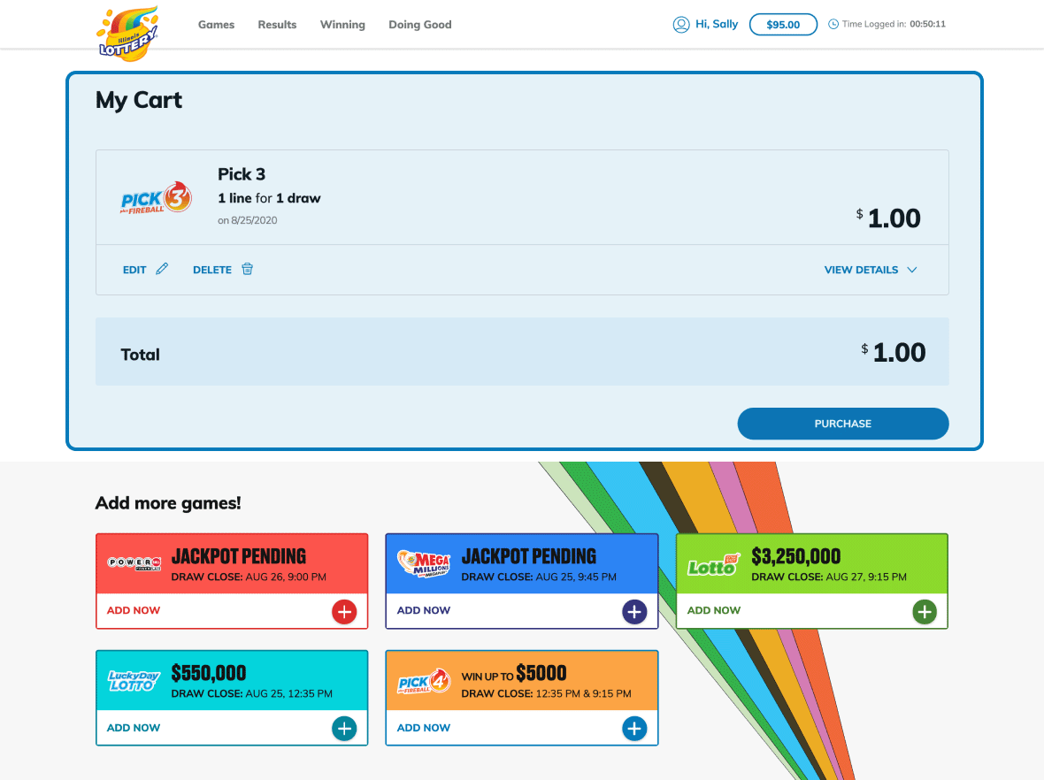This screenshot has width=1044, height=780.
Task: Open the Winning menu
Action: [x=342, y=25]
